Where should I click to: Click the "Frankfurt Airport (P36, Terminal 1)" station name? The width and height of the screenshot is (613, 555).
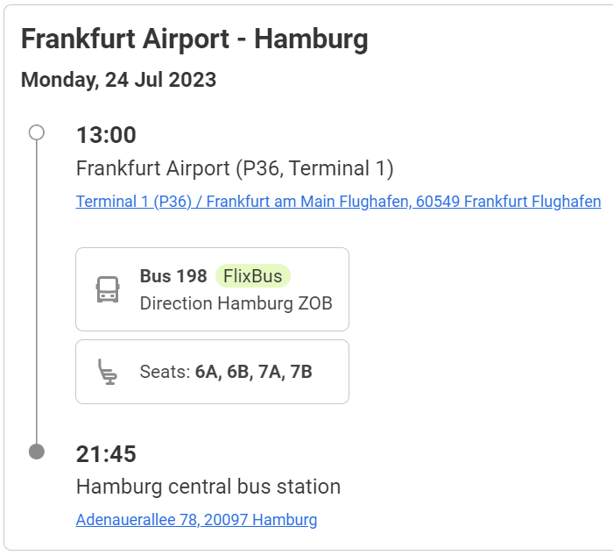point(235,168)
